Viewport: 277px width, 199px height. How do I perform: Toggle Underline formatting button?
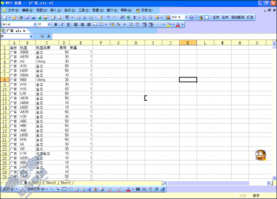click(68, 24)
